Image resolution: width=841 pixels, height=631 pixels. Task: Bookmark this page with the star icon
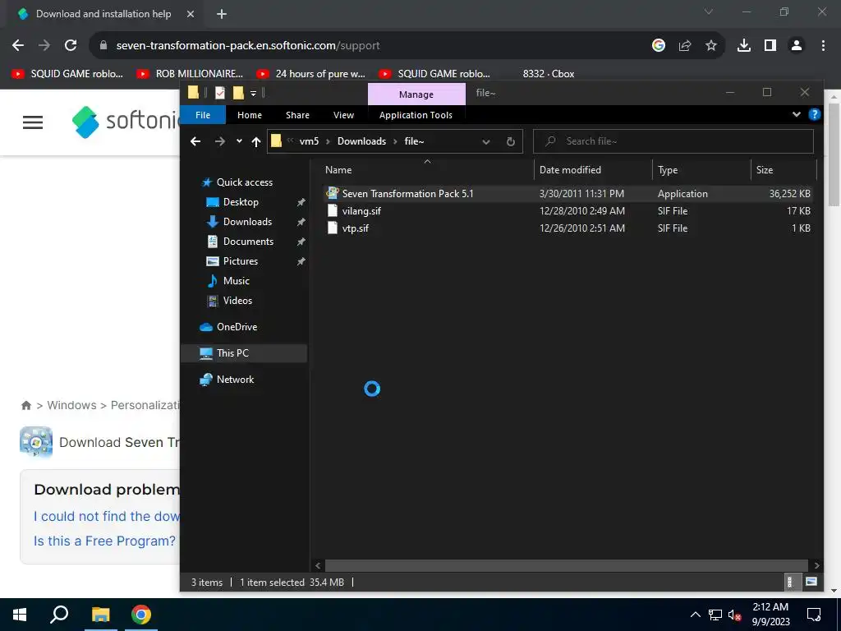[711, 46]
